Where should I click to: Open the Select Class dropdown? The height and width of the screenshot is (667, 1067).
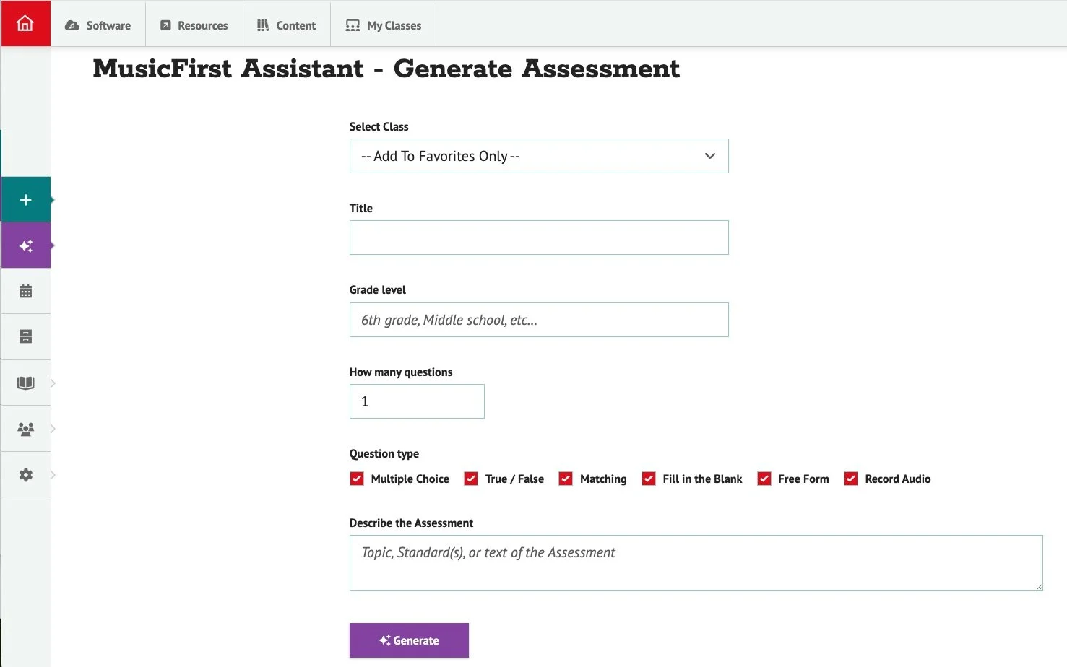click(538, 156)
